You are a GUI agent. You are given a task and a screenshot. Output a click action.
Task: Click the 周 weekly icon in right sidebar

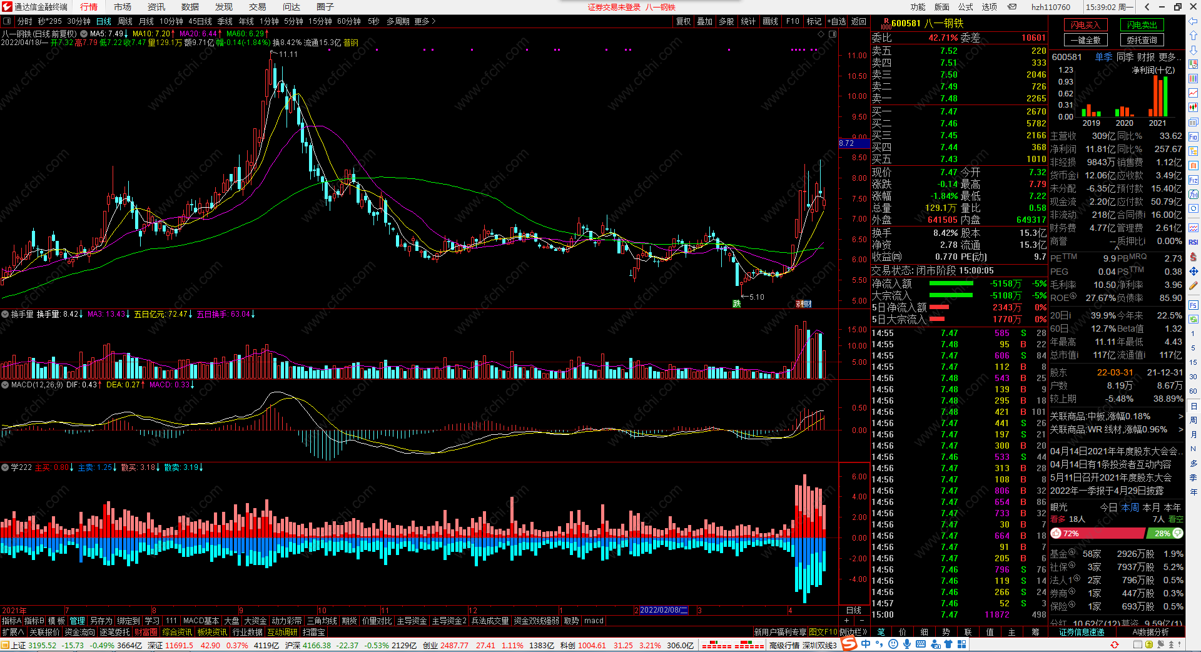click(1193, 420)
